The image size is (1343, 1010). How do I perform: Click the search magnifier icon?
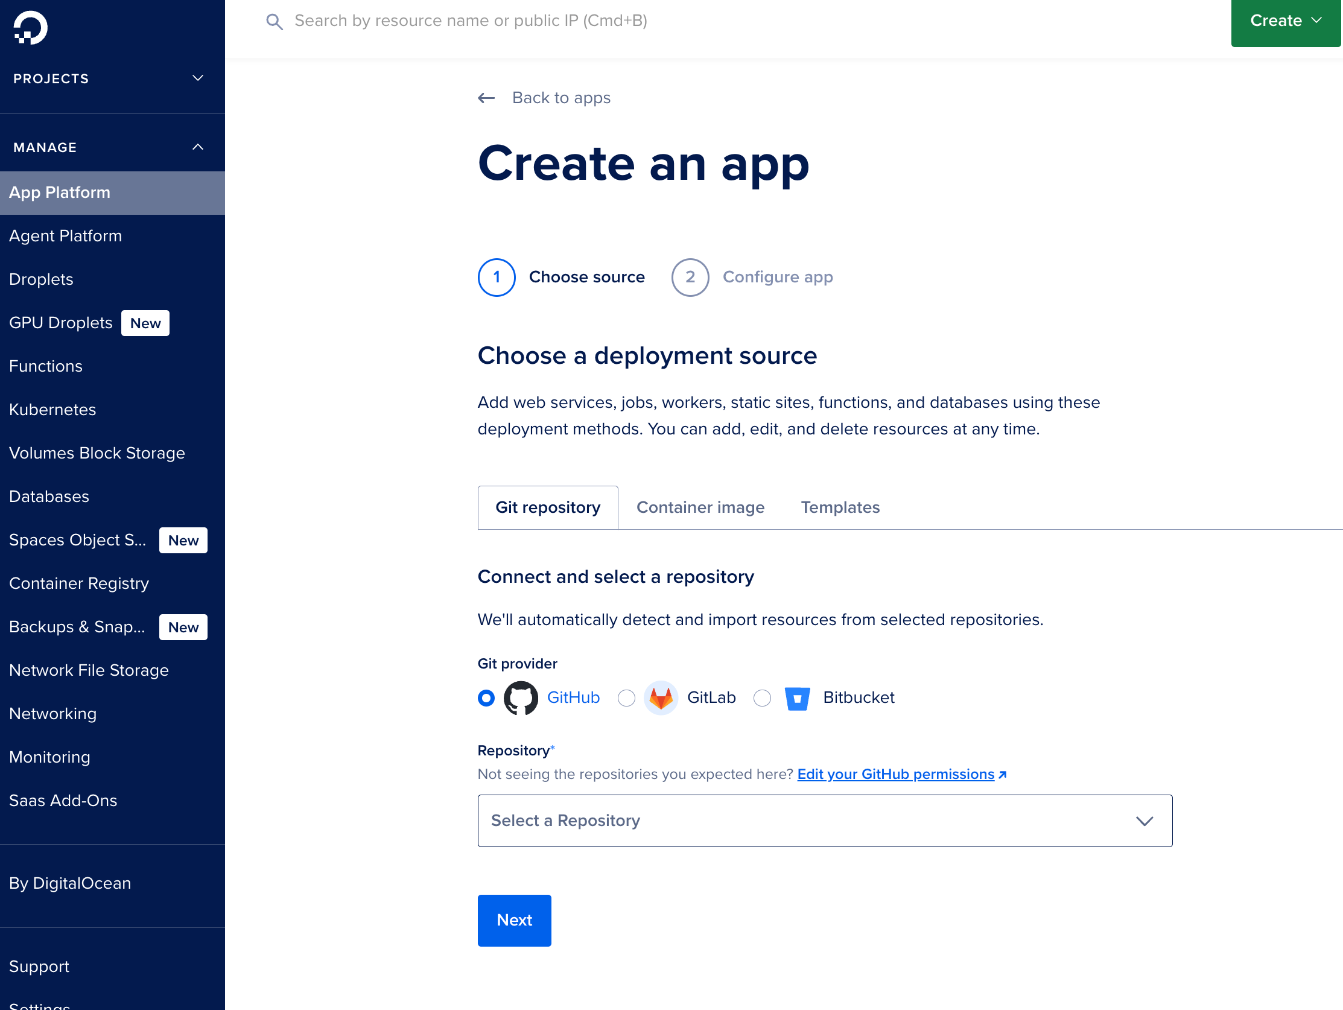click(275, 20)
